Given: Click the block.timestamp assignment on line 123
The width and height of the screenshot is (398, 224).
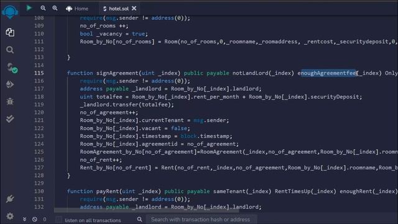Looking at the screenshot, I should [156, 136].
